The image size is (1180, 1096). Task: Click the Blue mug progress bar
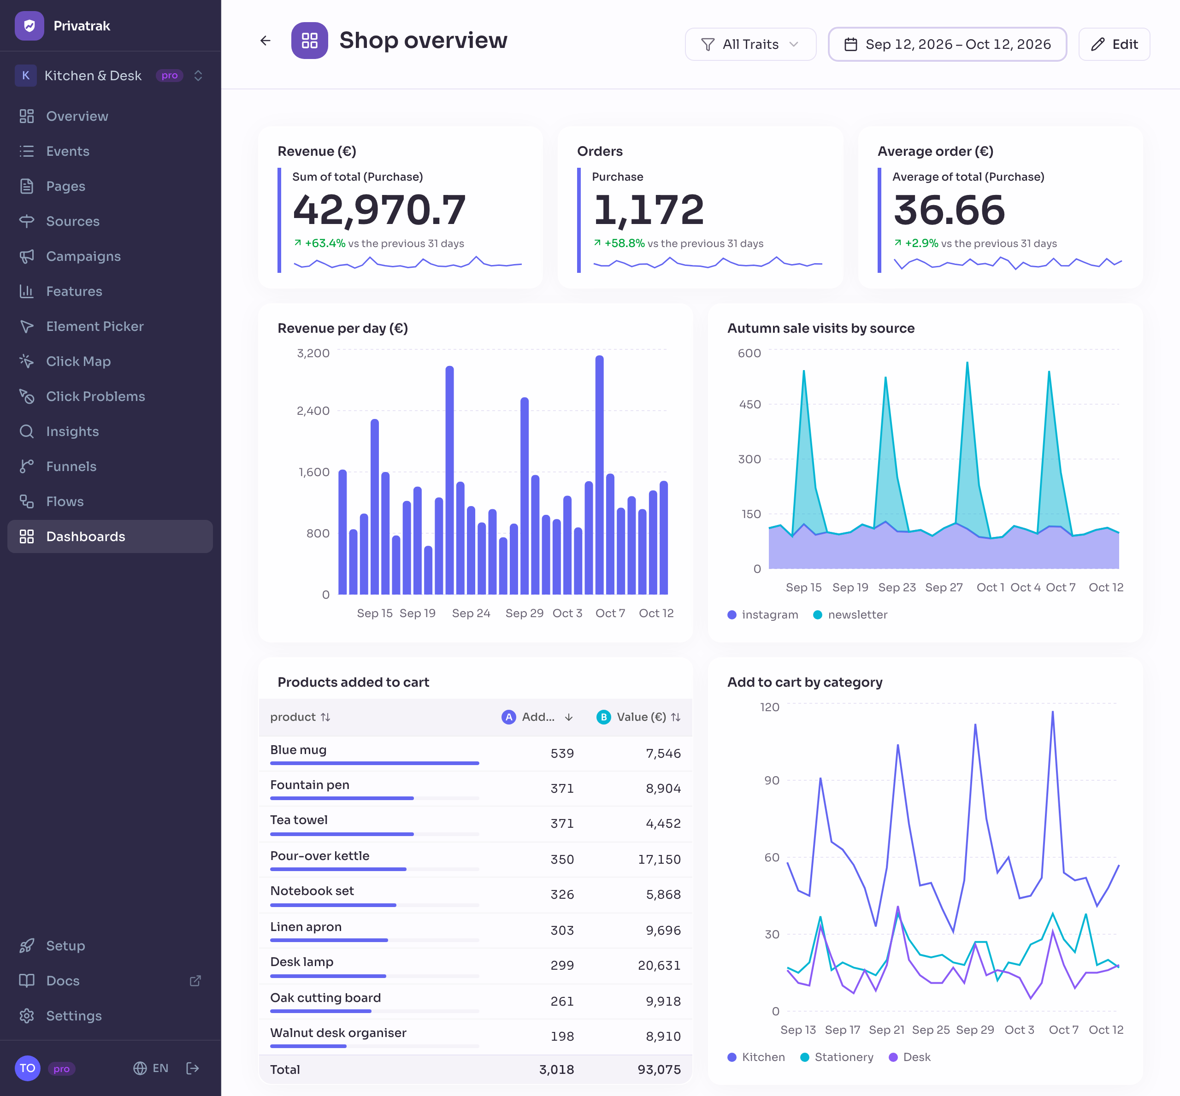tap(374, 763)
